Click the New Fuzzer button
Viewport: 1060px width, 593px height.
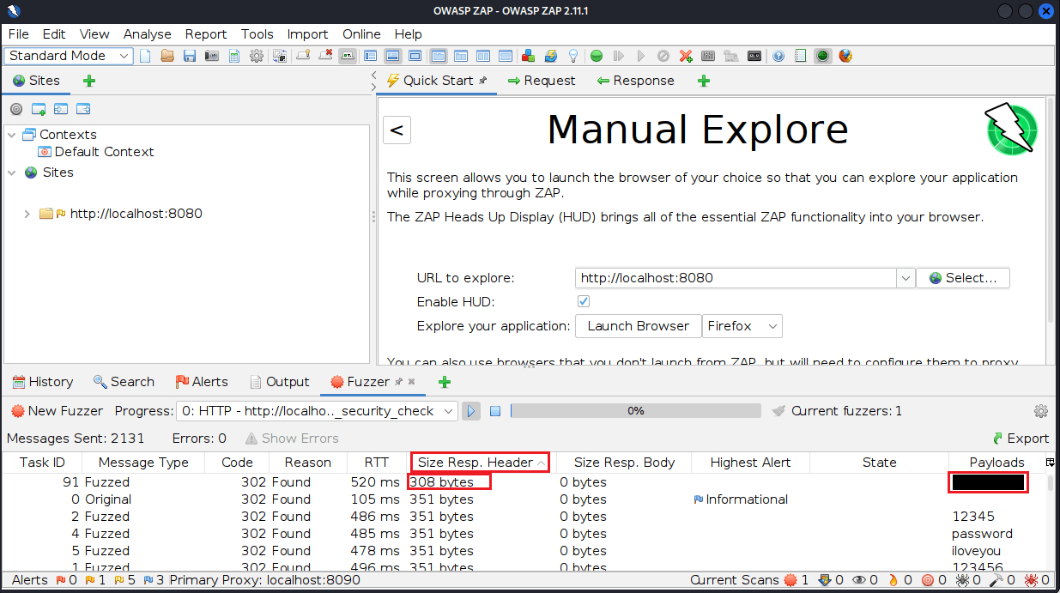point(56,411)
